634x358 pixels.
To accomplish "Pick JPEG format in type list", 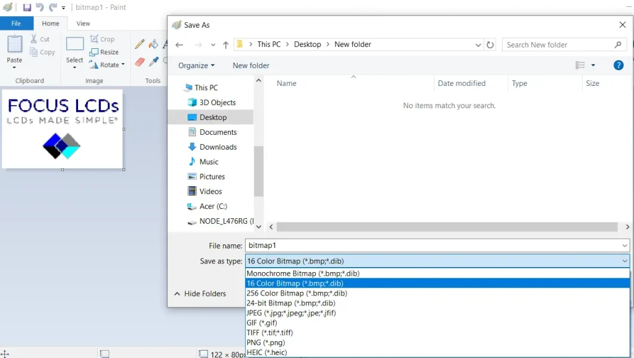I will coord(290,313).
